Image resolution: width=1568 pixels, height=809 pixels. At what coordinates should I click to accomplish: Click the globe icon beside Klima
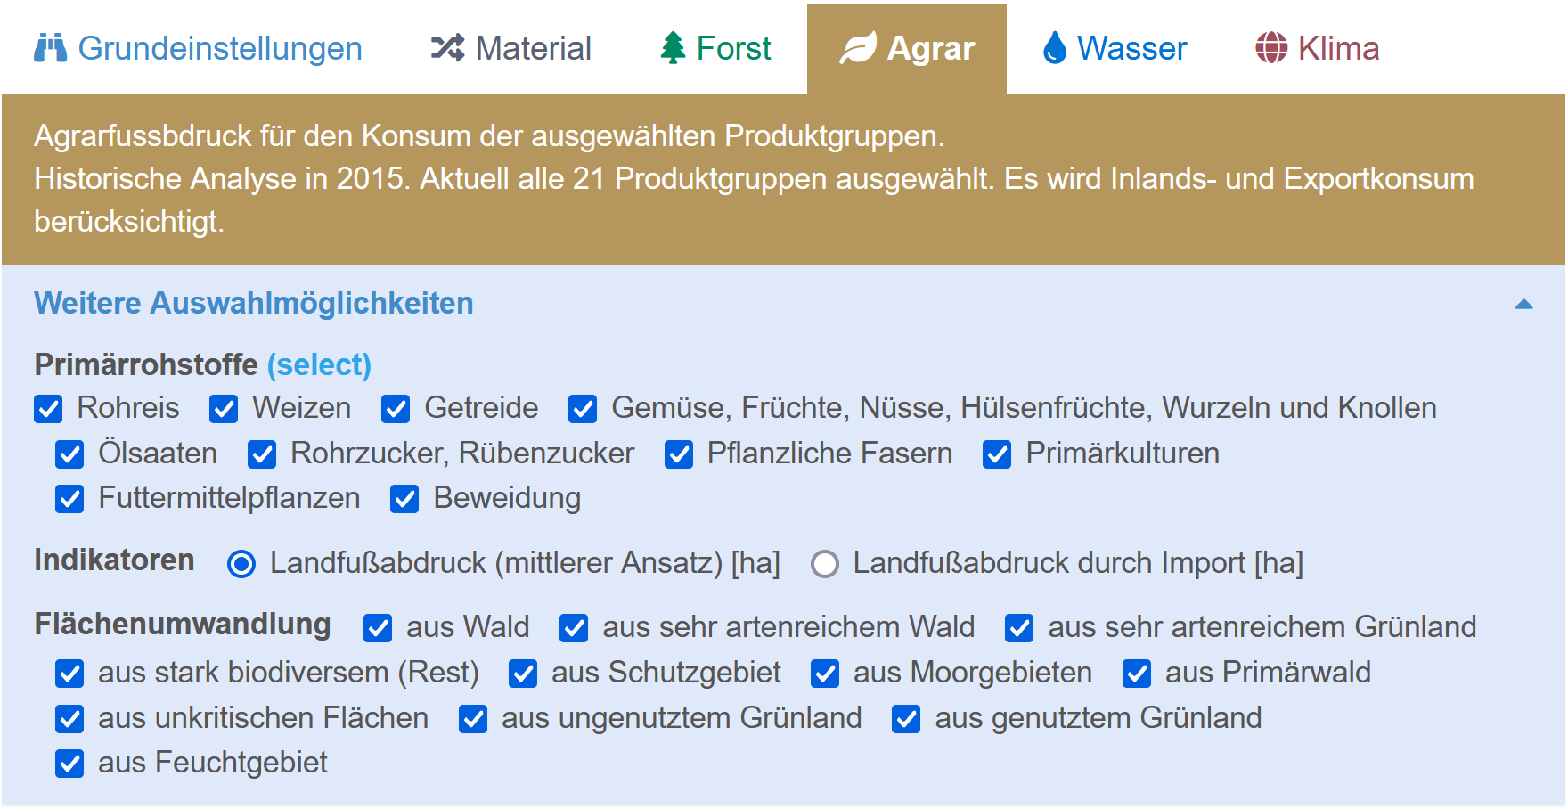pos(1271,48)
